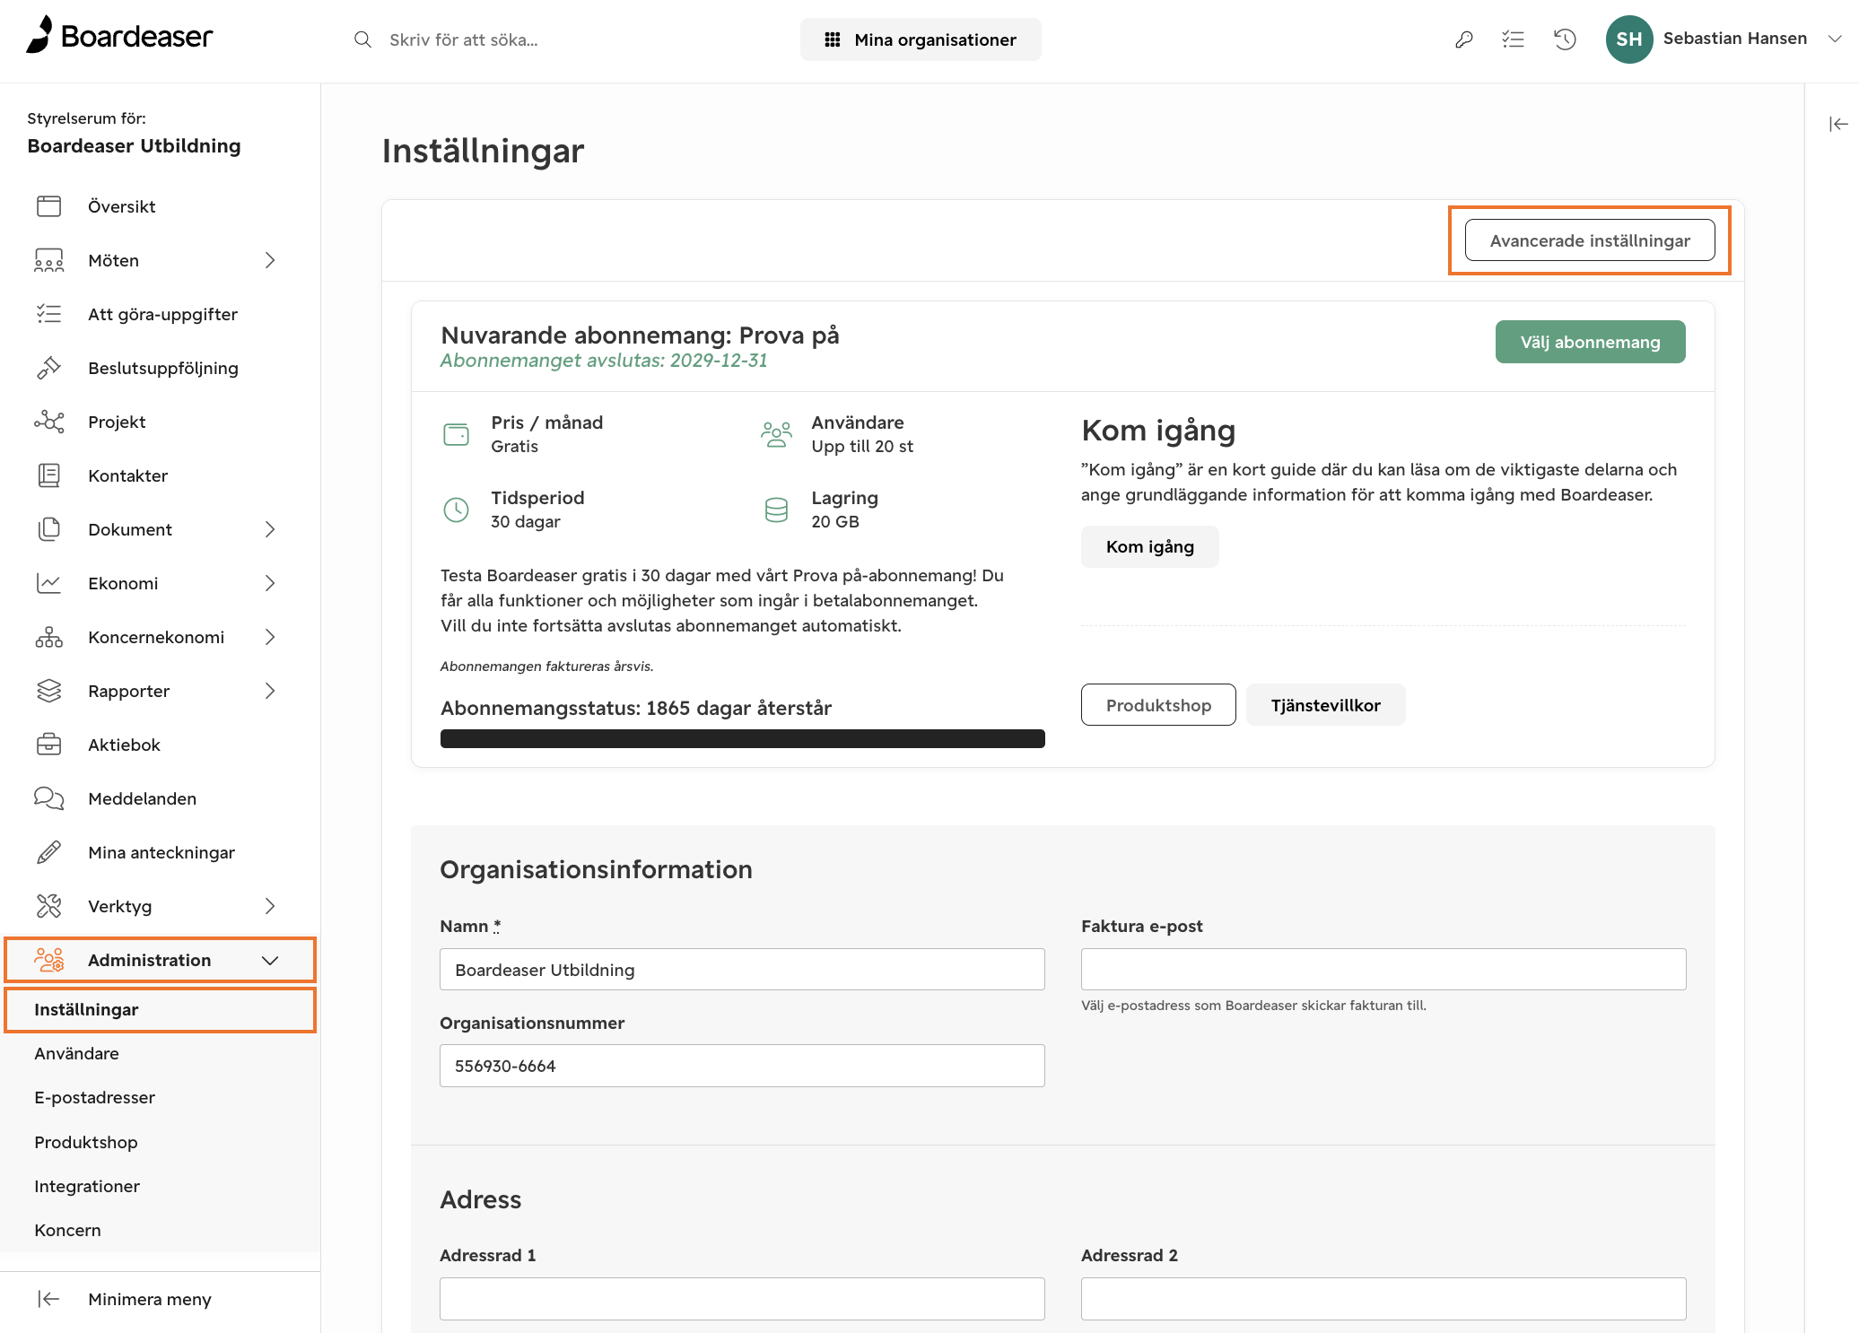Click the Boardeaser logo
This screenshot has width=1859, height=1333.
(x=119, y=36)
